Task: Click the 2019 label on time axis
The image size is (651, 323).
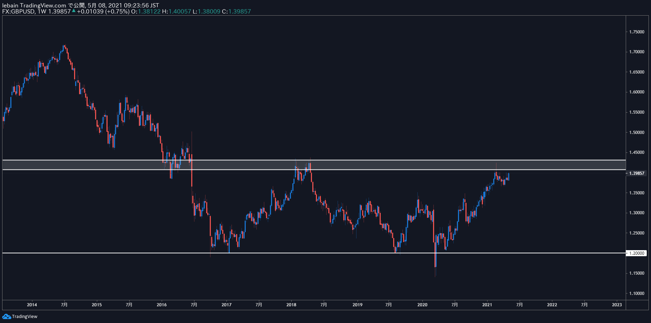Action: point(358,305)
